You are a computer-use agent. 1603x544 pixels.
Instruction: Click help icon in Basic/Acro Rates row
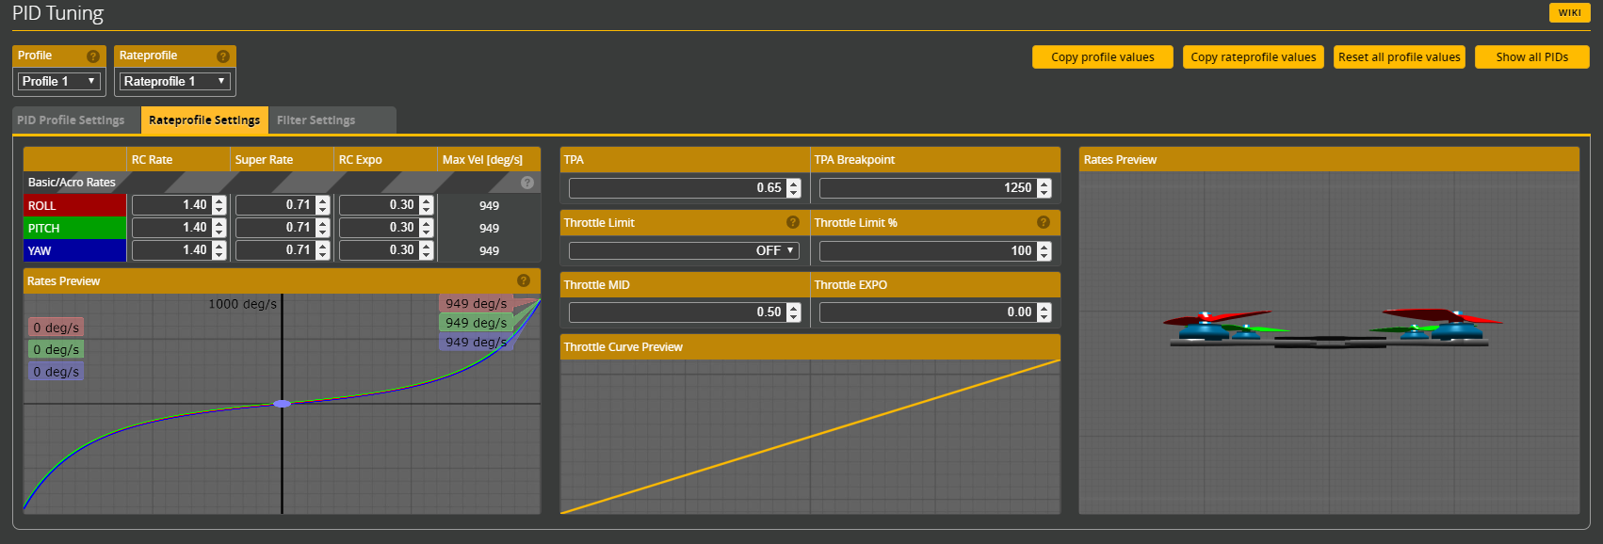click(x=527, y=183)
